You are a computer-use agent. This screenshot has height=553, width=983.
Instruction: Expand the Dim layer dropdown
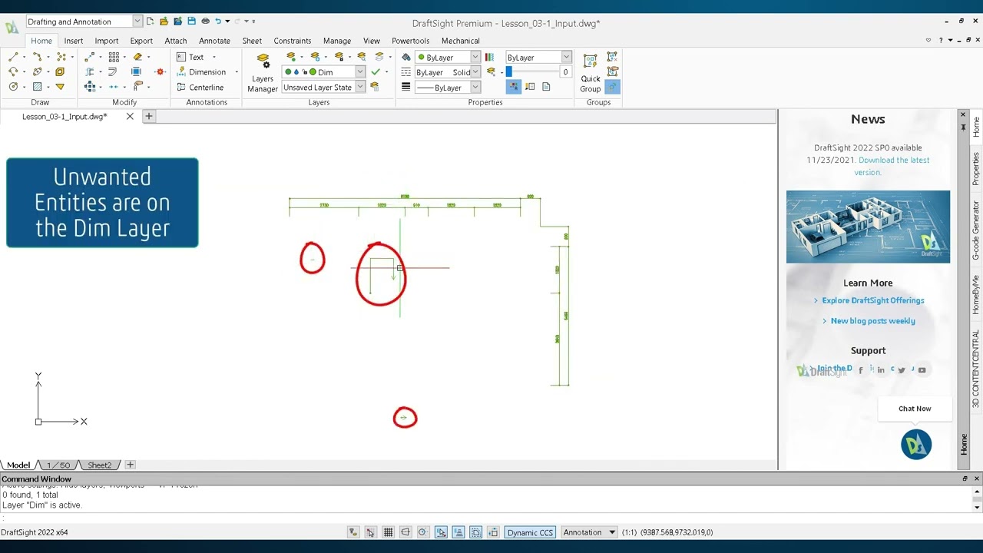(359, 72)
